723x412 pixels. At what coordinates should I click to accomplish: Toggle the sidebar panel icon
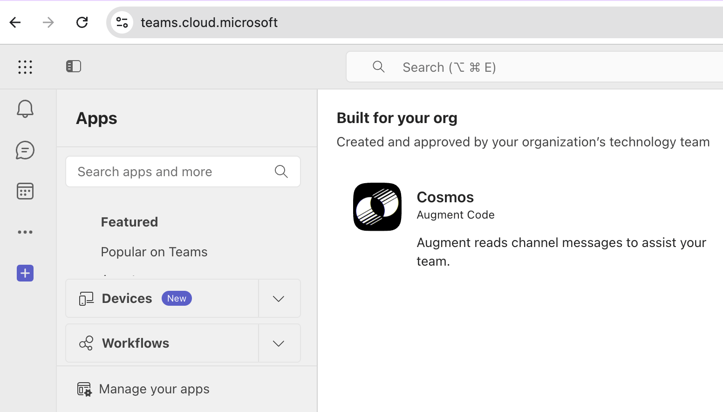tap(74, 66)
